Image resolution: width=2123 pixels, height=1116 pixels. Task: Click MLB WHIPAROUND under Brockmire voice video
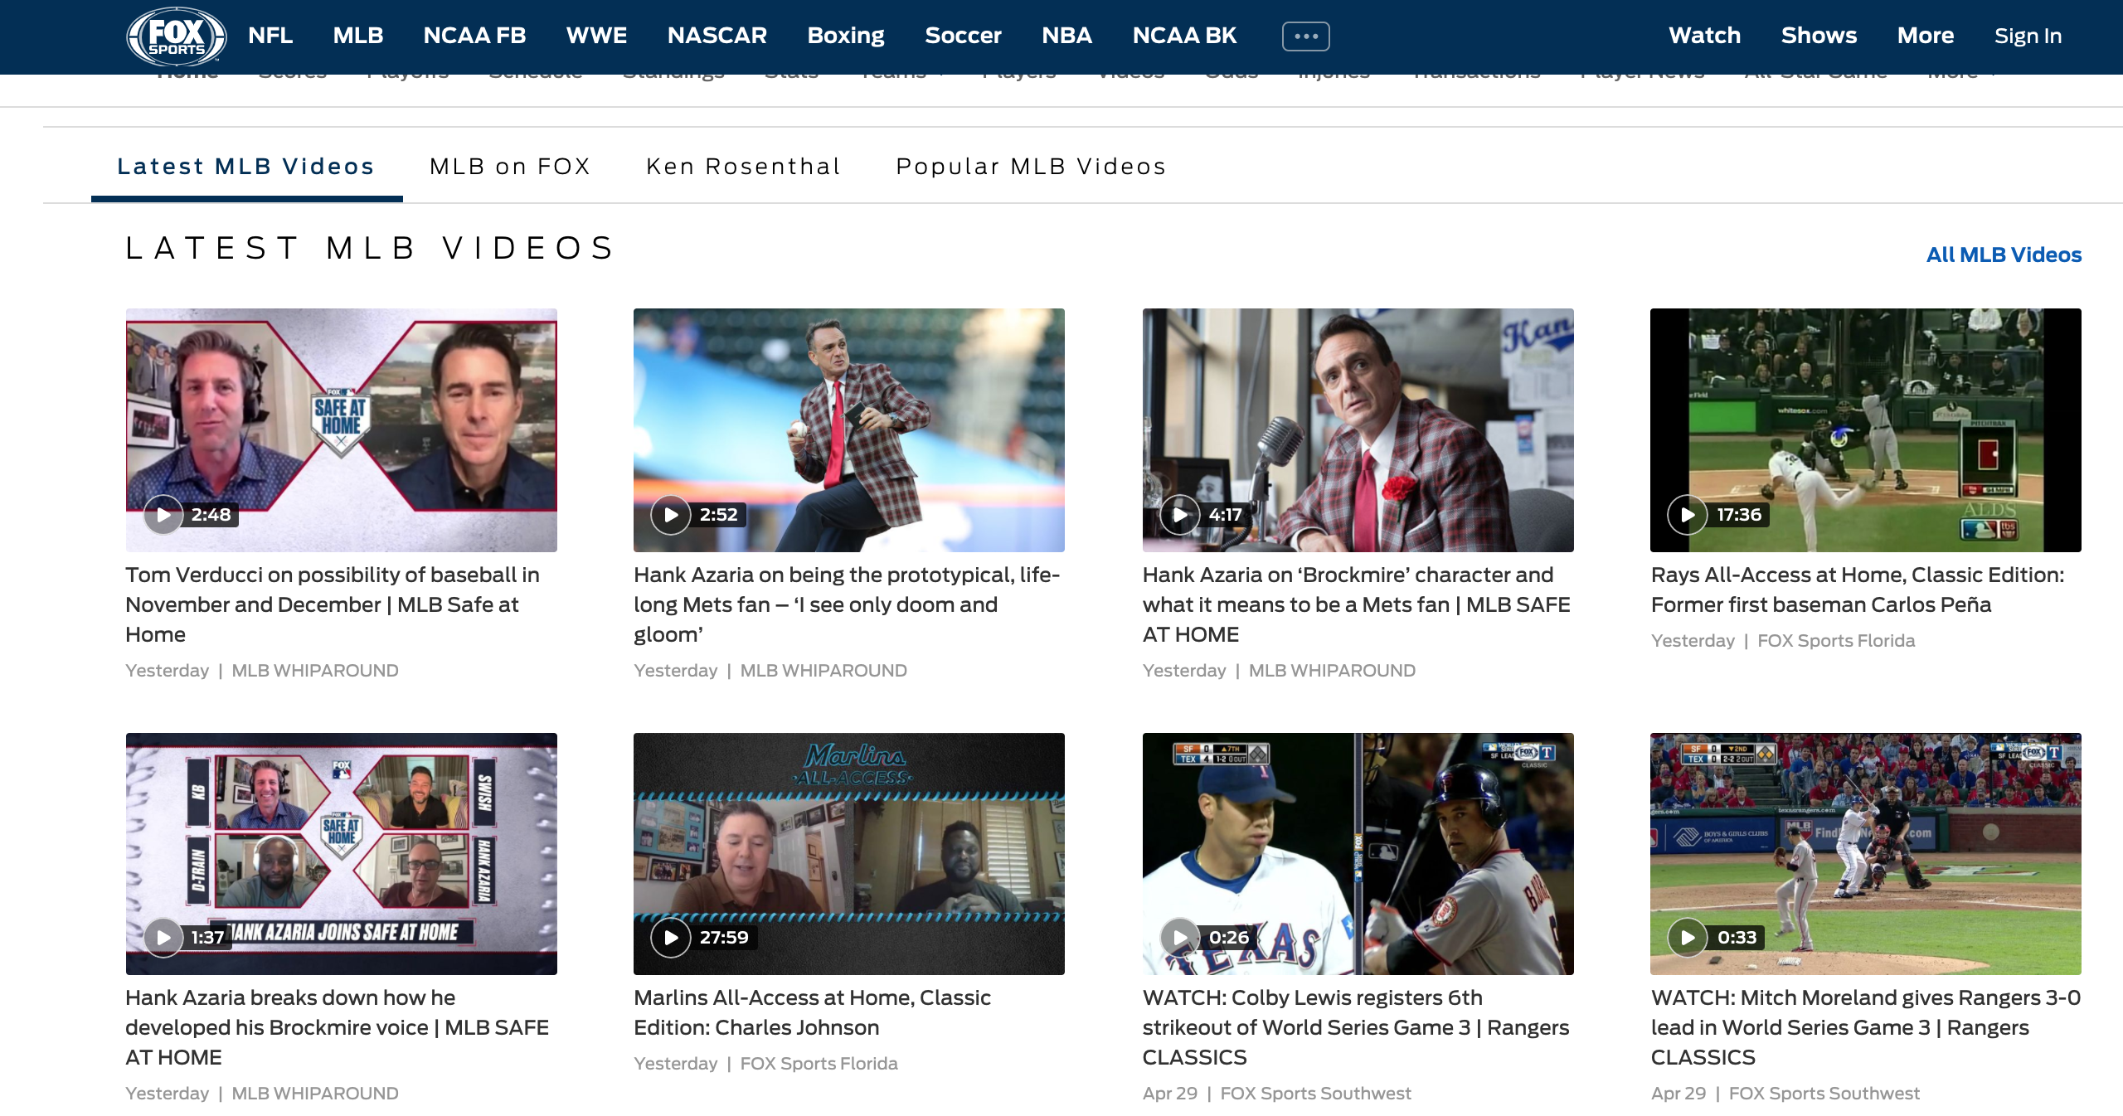pos(315,1094)
